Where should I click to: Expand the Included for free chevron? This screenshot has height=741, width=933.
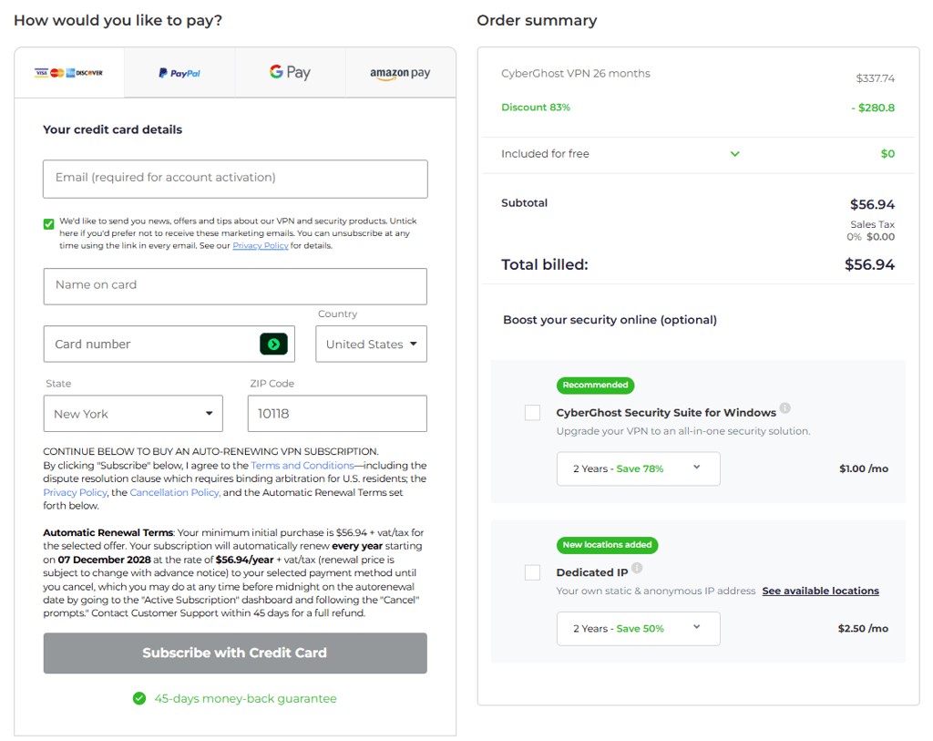[735, 154]
